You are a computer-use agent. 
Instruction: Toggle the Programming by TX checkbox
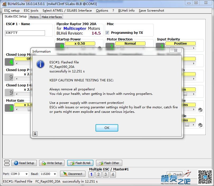click(107, 32)
